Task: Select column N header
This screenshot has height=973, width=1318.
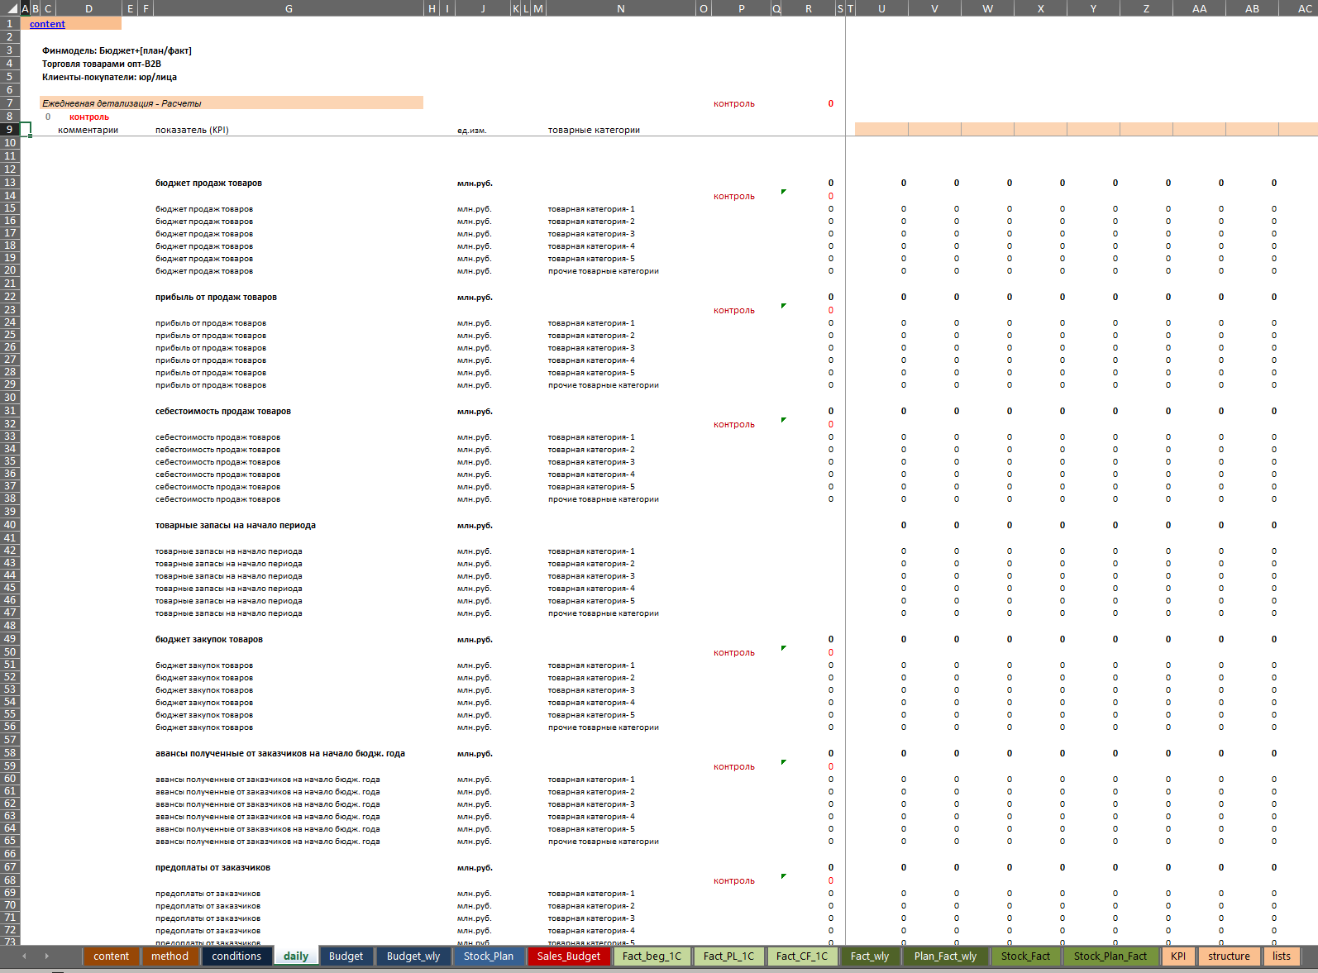Action: [x=620, y=8]
